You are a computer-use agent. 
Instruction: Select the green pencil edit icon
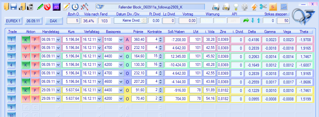click(40, 7)
